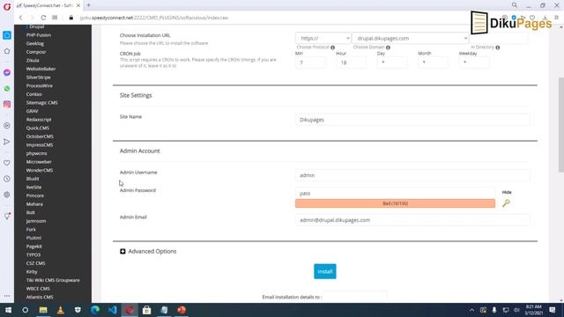Open Drupal in the sidebar list
The width and height of the screenshot is (564, 317).
pyautogui.click(x=37, y=26)
